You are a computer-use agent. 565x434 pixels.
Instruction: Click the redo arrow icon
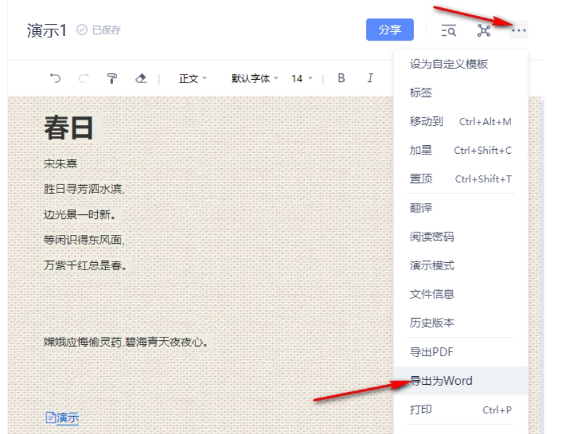point(83,79)
